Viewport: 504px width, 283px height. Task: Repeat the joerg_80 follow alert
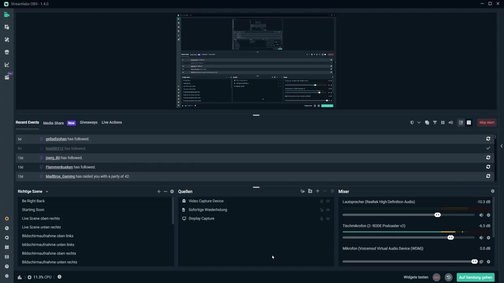click(x=488, y=158)
